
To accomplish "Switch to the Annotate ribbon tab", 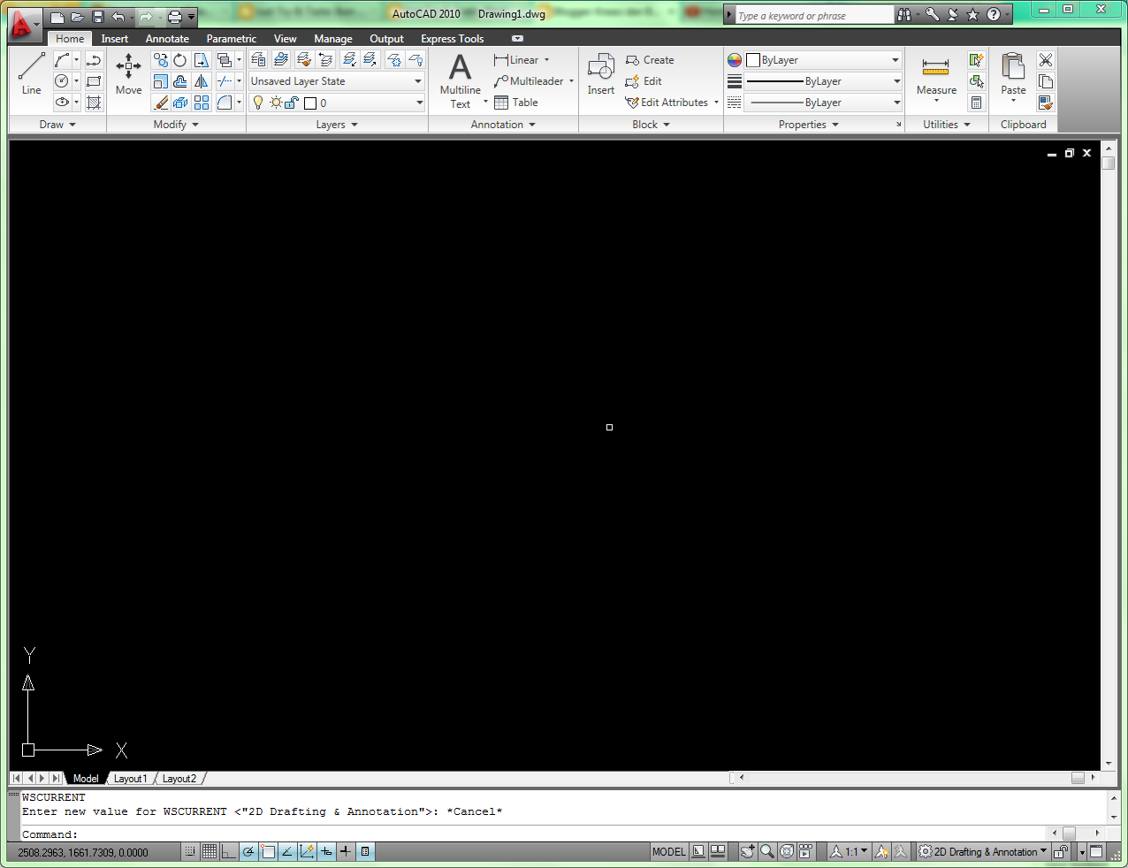I will (167, 39).
